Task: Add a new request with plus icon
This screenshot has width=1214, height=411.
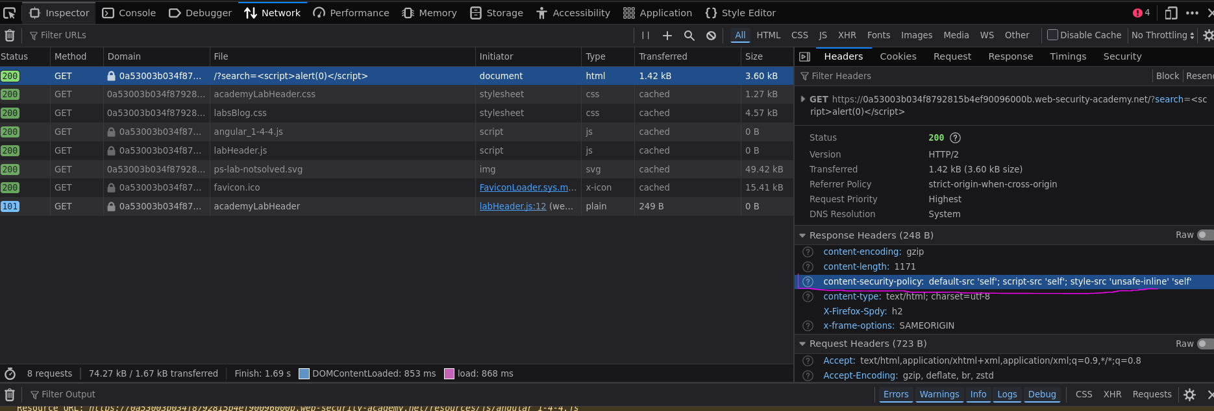Action: 667,35
